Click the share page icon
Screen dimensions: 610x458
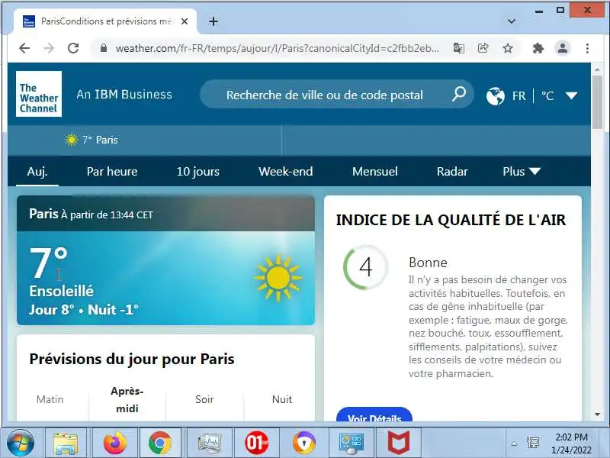483,48
